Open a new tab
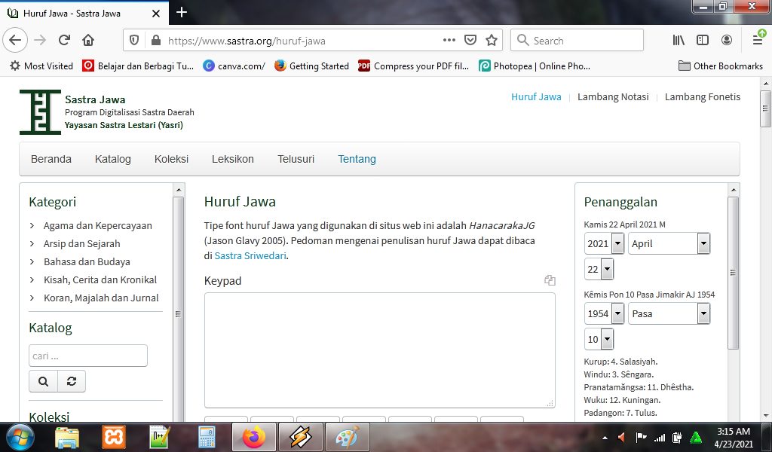The height and width of the screenshot is (452, 772). click(x=182, y=12)
